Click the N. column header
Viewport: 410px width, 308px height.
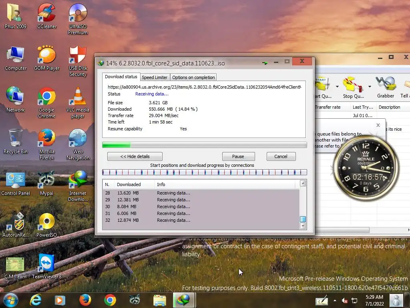108,184
